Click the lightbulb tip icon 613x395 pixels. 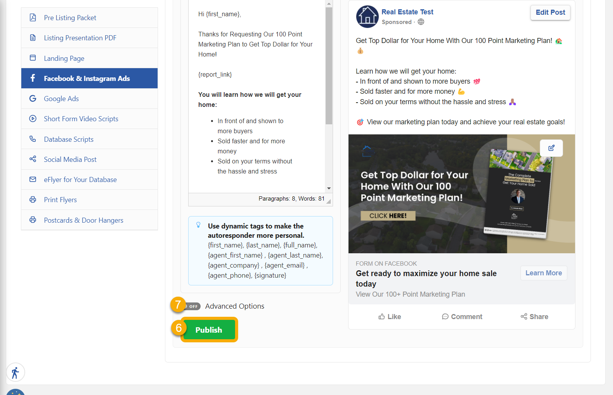click(198, 225)
